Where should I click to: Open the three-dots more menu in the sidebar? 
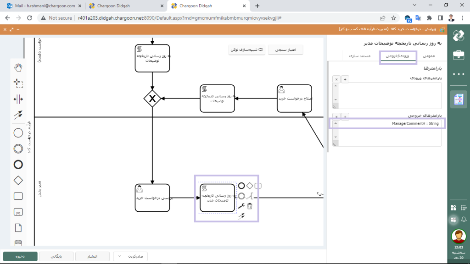pos(458,74)
